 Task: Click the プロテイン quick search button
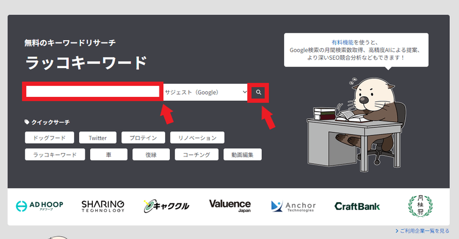[143, 138]
